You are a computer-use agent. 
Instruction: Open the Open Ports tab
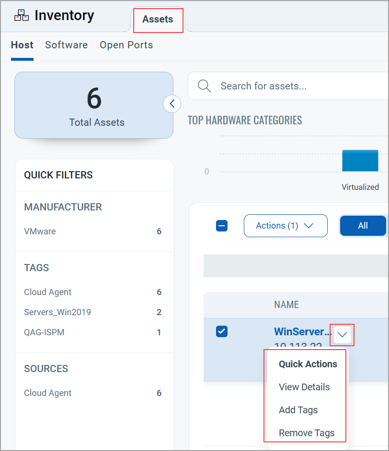[126, 45]
